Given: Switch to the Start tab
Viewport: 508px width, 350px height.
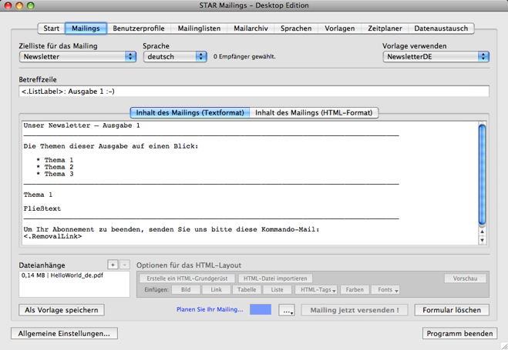Looking at the screenshot, I should (52, 28).
